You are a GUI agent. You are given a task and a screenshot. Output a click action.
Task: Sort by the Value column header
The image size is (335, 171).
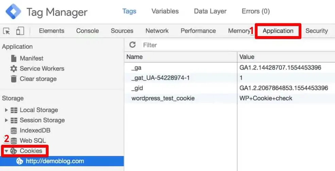286,57
